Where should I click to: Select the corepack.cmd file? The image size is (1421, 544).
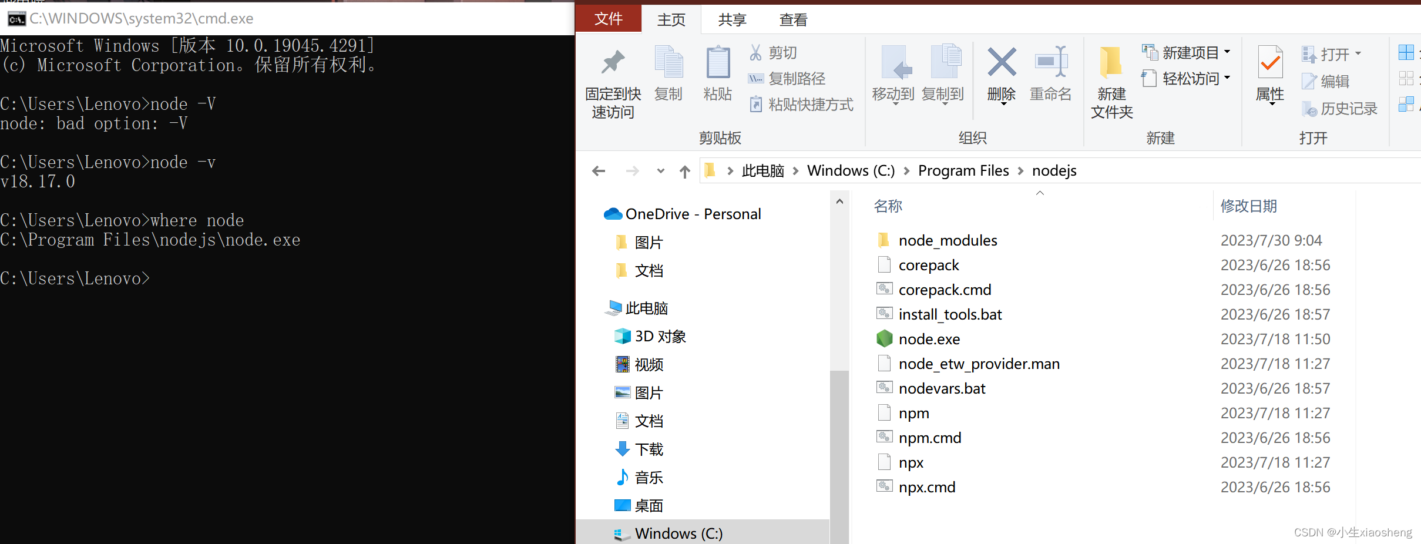(945, 290)
